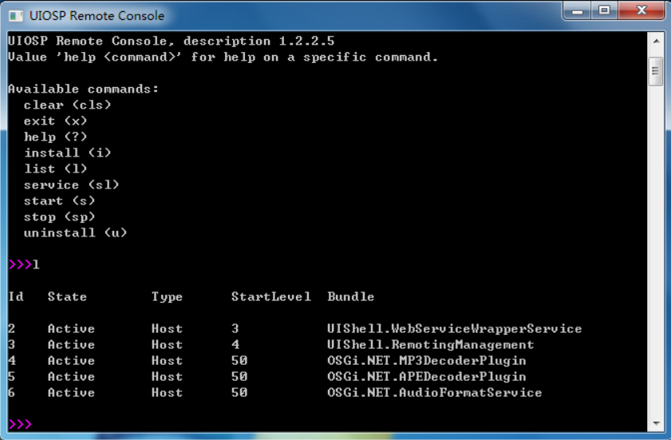Click the UIOSP Remote Console title bar icon
671x440 pixels.
pos(16,16)
